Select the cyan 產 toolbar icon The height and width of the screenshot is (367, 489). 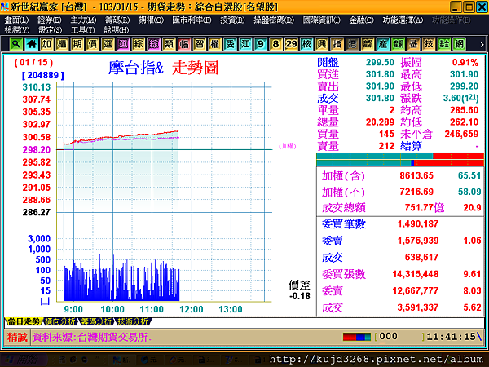click(383, 44)
